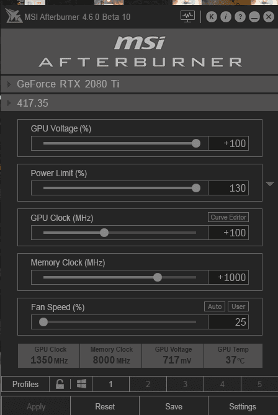Click the Power Limit slider handle
This screenshot has height=415, width=278.
pyautogui.click(x=196, y=188)
